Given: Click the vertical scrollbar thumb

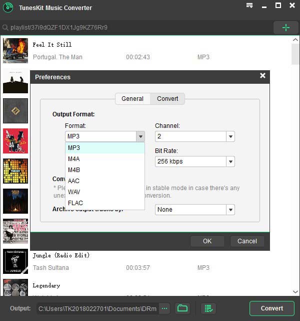Looking at the screenshot, I should [295, 54].
